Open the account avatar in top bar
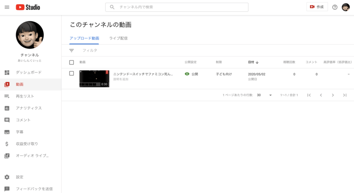The width and height of the screenshot is (354, 193). 346,7
